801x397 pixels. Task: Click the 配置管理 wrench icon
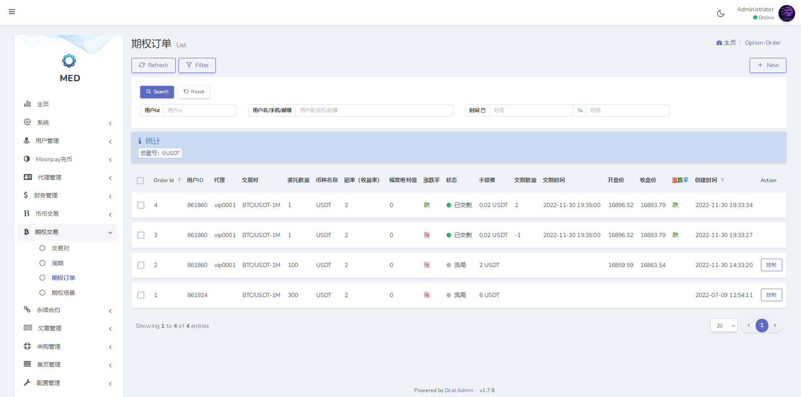28,382
